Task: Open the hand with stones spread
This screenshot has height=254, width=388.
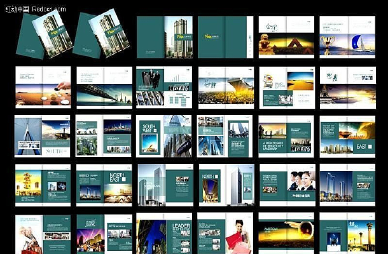Action: 43,86
